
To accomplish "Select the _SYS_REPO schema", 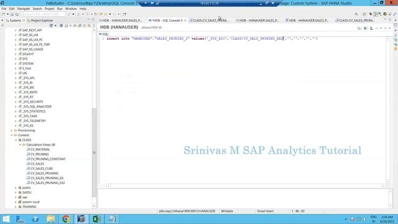I will 29,93.
